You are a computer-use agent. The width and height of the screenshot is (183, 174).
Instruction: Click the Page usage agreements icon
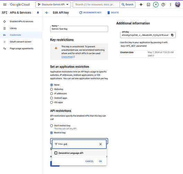click(5, 48)
